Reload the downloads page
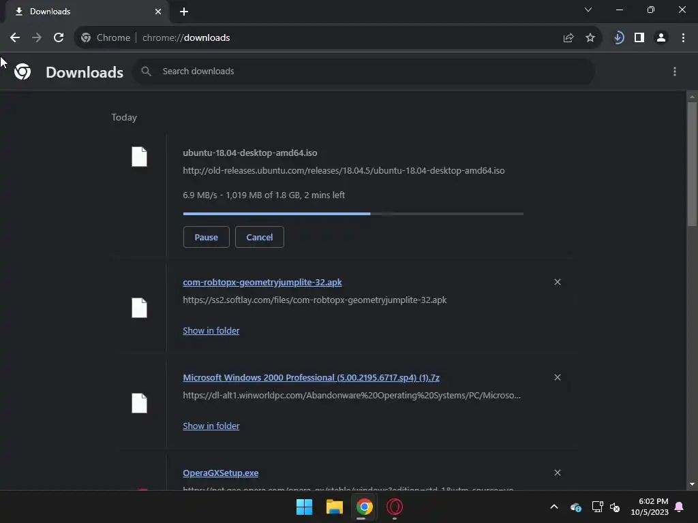The image size is (698, 523). click(x=59, y=38)
